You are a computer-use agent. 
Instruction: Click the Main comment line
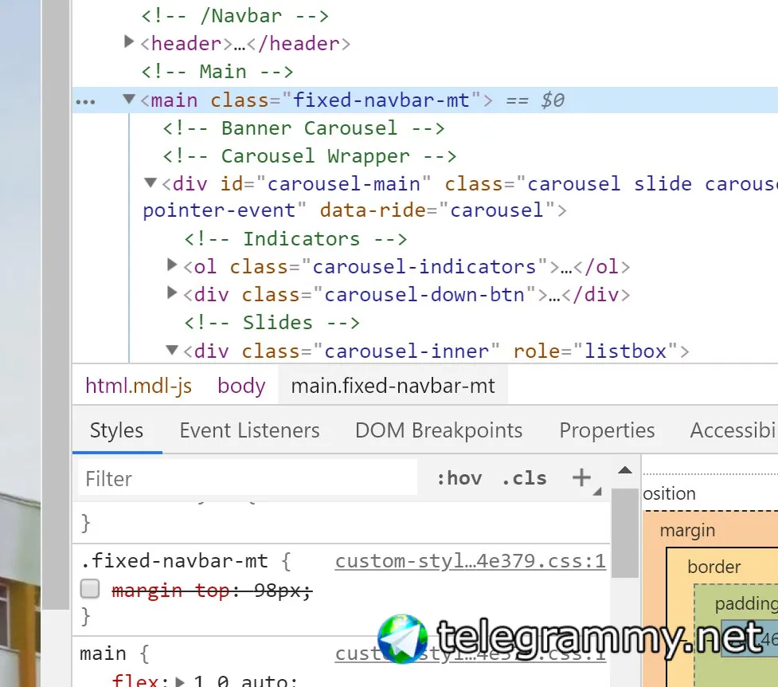(217, 72)
